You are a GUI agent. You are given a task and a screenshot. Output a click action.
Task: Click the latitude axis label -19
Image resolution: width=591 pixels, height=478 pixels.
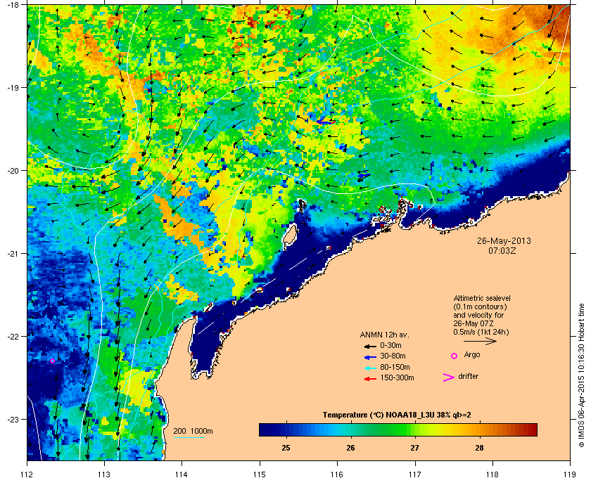click(13, 88)
